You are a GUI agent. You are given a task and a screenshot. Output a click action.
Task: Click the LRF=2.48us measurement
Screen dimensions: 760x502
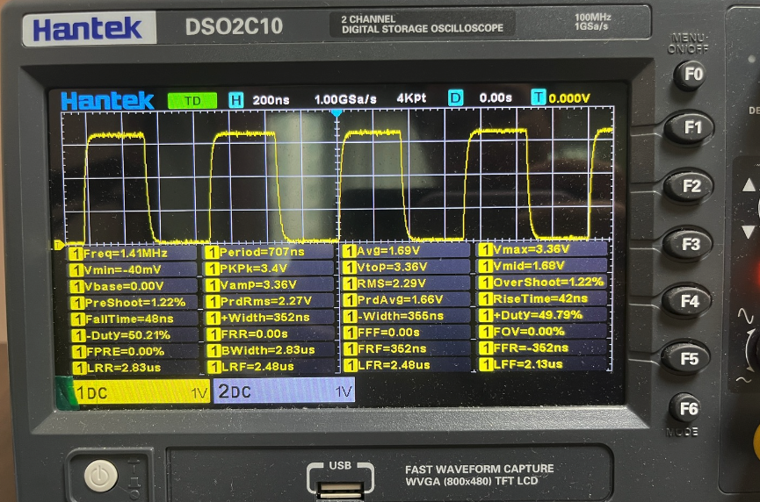[271, 367]
